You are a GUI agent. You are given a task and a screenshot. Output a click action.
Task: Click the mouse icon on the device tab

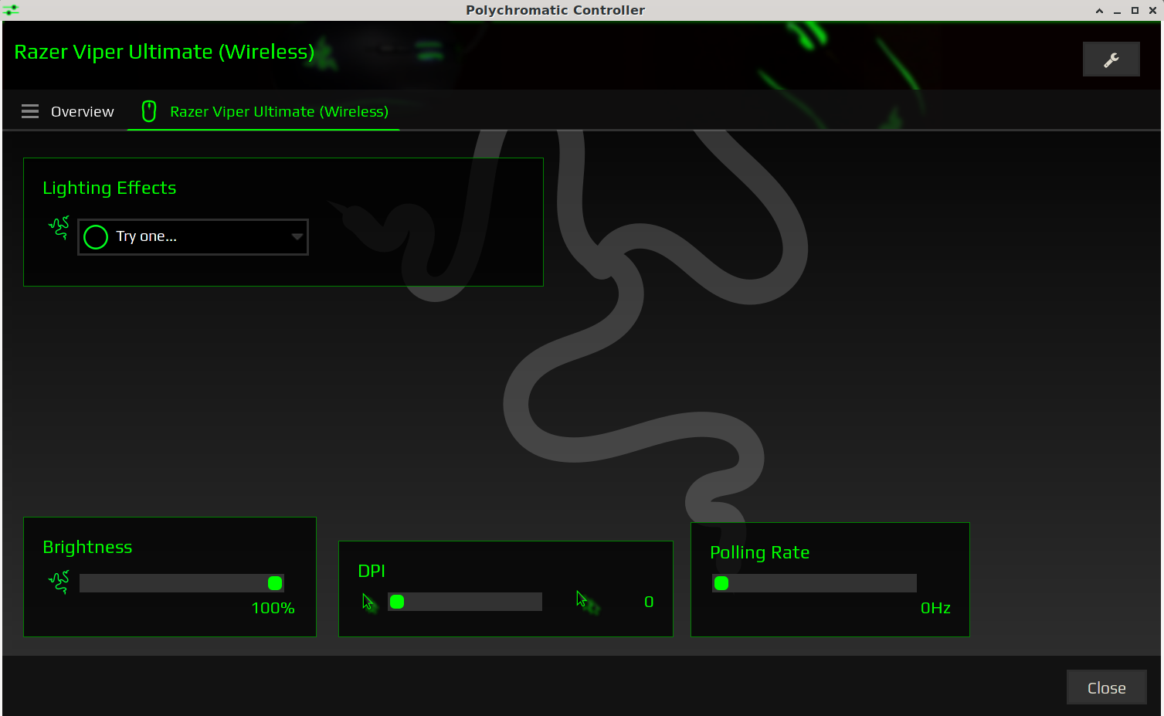149,111
